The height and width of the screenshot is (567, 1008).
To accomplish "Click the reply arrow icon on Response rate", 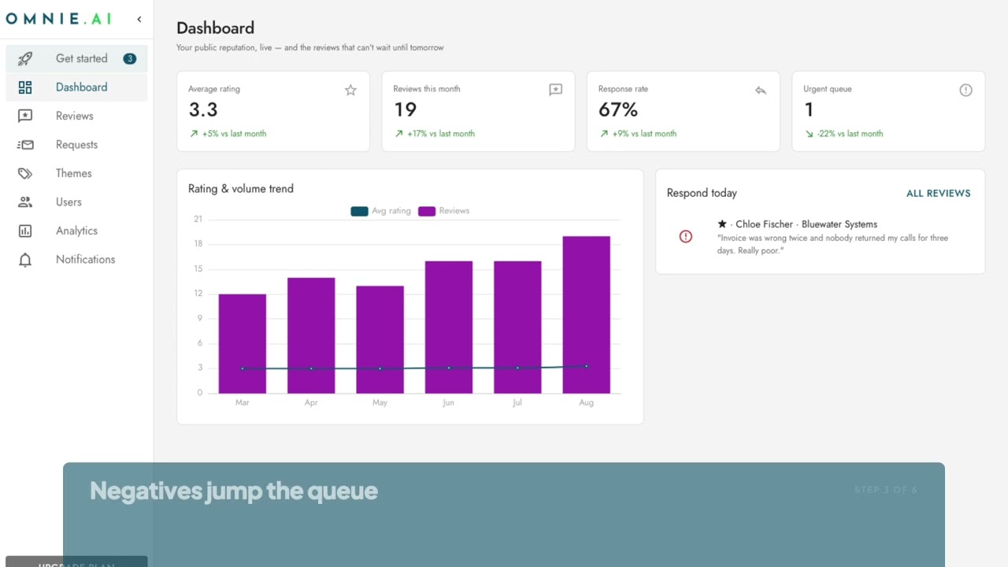I will point(761,90).
